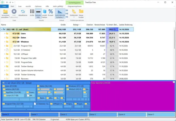The width and height of the screenshot is (176, 121).
Task: Open the Ansicht ribbon tab
Action: tap(28, 6)
